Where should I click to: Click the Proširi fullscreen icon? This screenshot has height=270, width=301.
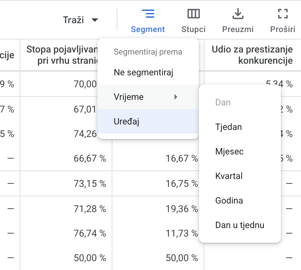[283, 14]
